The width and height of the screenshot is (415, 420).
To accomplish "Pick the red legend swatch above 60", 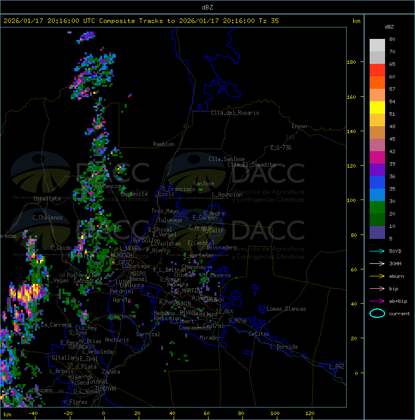I will [x=377, y=70].
